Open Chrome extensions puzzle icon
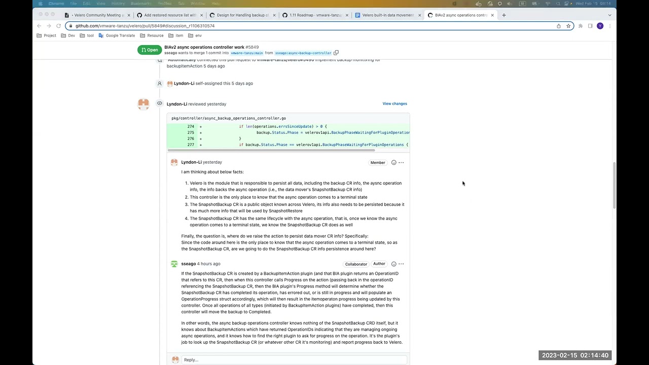 point(581,26)
